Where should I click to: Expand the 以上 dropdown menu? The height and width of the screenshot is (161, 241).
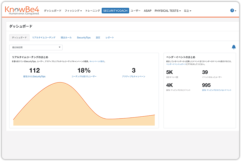[x=188, y=11]
